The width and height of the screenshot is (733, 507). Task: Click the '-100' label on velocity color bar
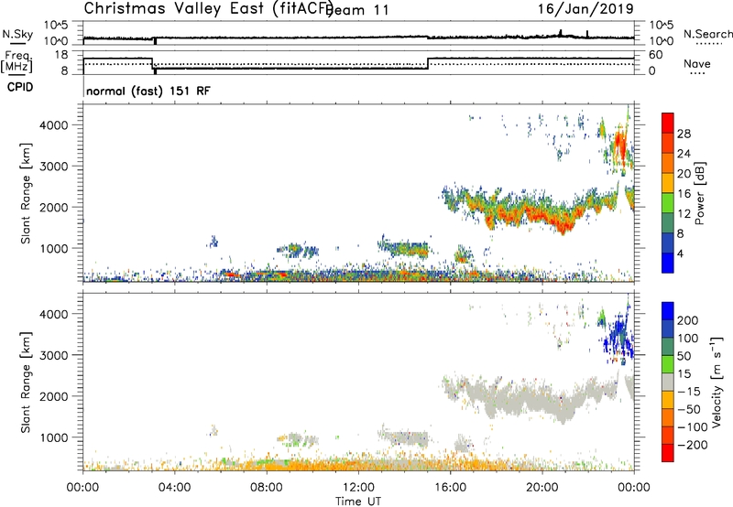693,427
